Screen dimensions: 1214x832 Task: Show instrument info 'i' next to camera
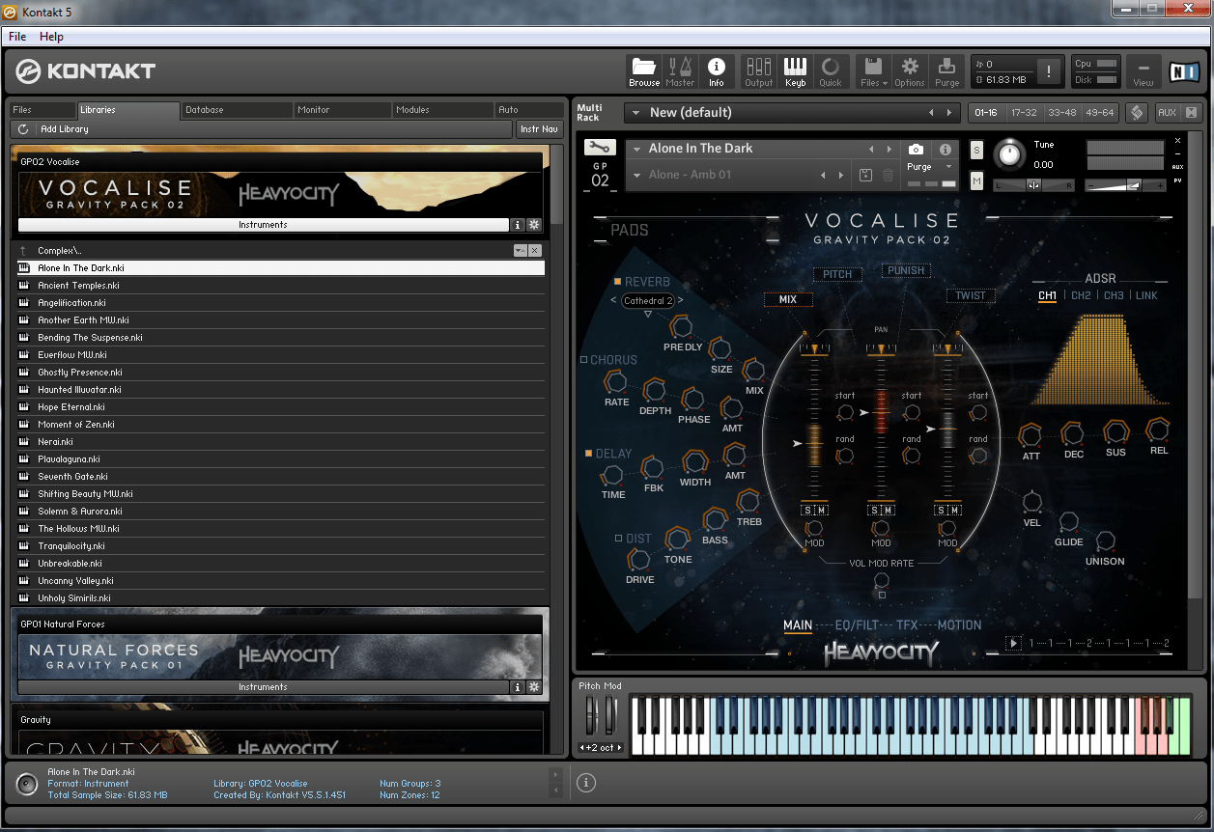pyautogui.click(x=945, y=149)
